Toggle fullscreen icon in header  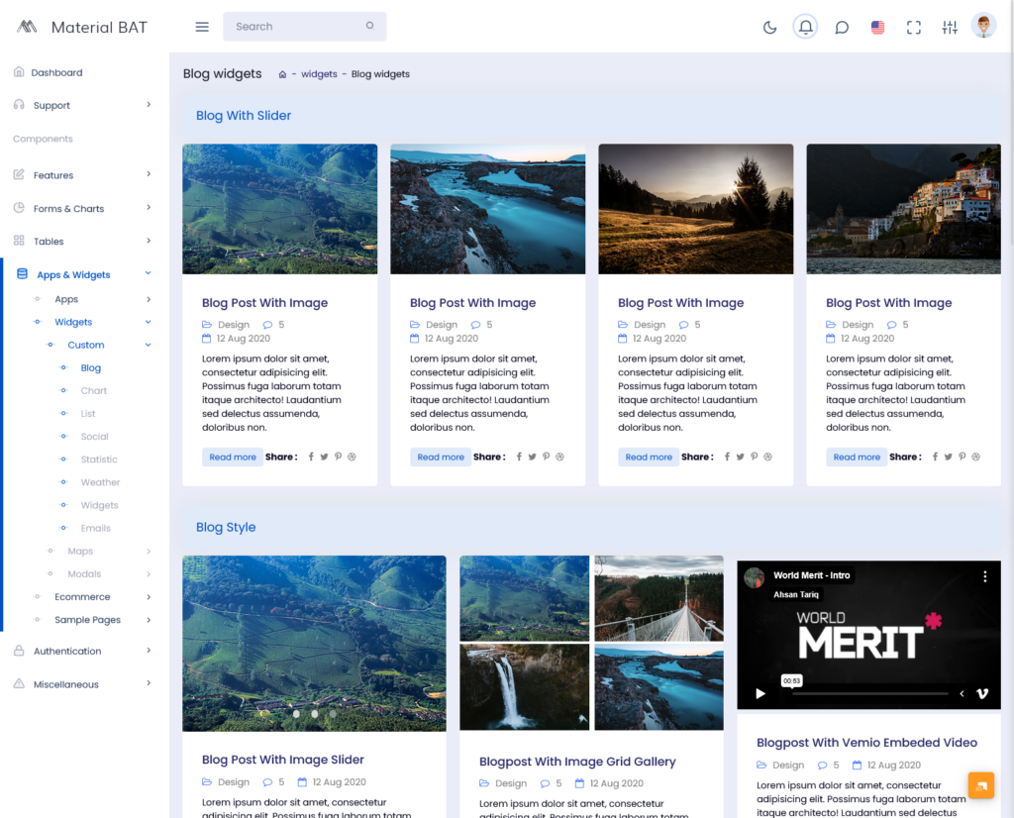913,27
